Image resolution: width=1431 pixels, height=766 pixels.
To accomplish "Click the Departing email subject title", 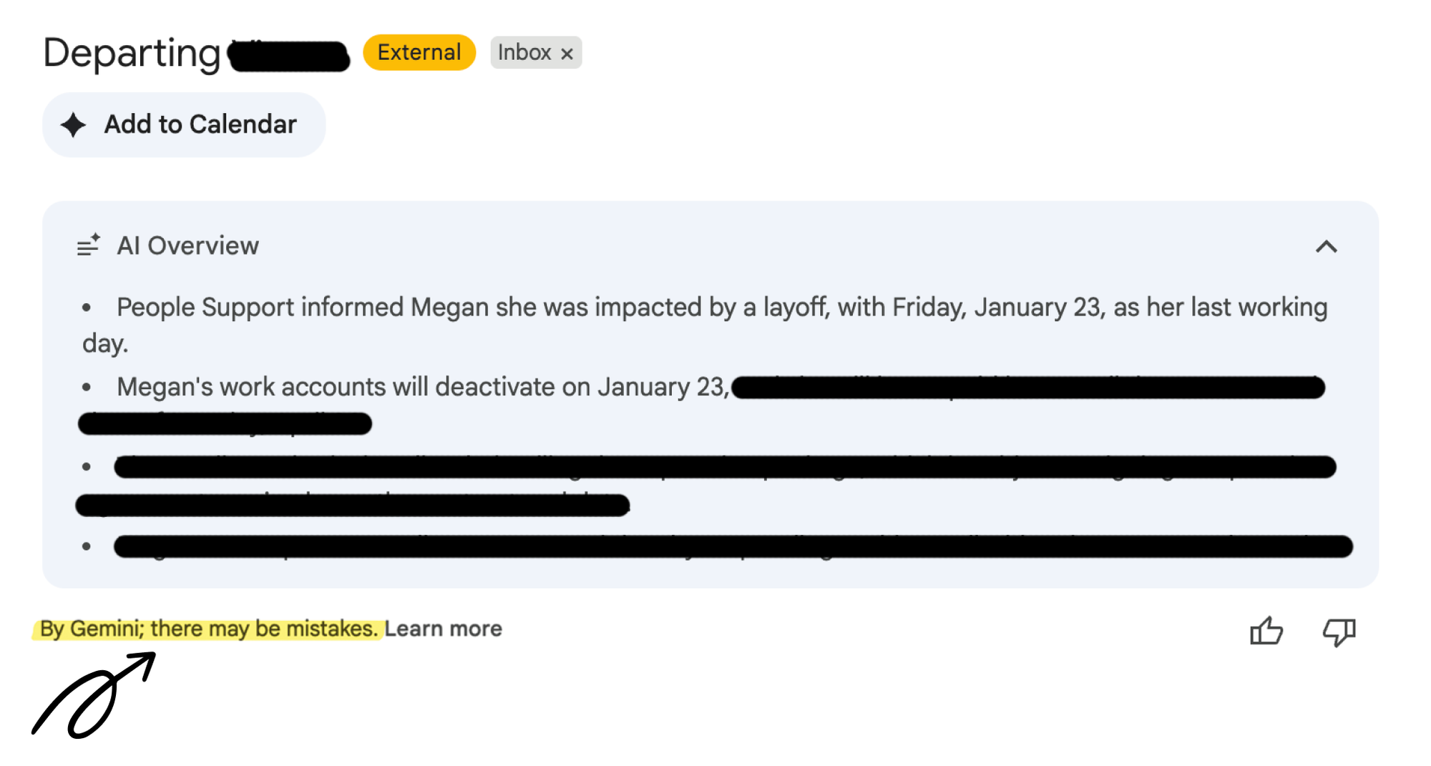I will tap(132, 53).
